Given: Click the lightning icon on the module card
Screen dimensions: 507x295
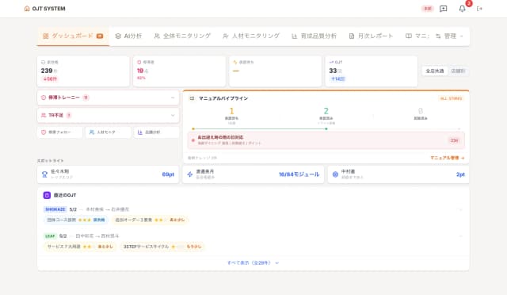Looking at the screenshot, I should click(x=190, y=174).
